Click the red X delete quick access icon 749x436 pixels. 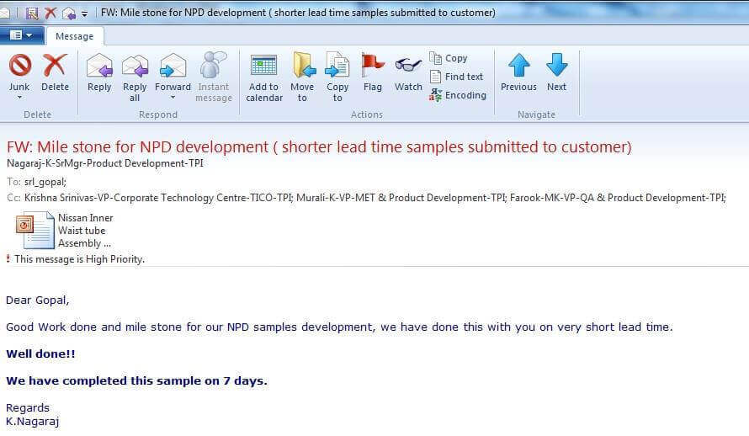[50, 13]
